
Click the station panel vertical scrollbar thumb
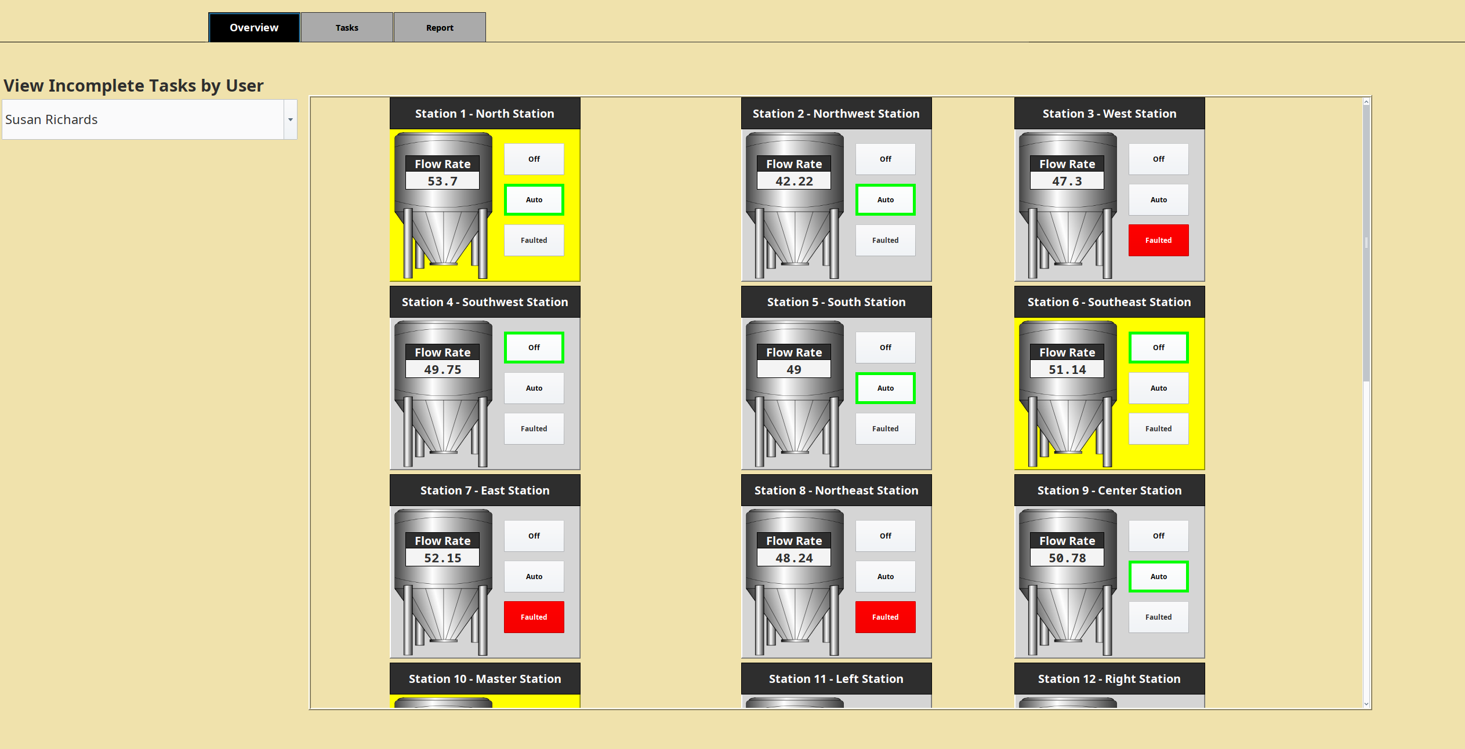point(1366,243)
